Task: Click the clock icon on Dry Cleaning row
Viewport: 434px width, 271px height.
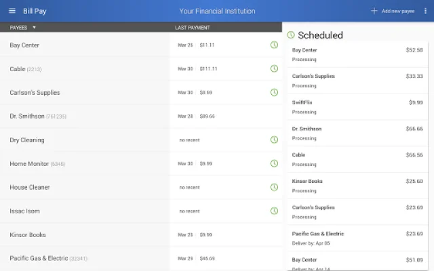Action: click(274, 140)
